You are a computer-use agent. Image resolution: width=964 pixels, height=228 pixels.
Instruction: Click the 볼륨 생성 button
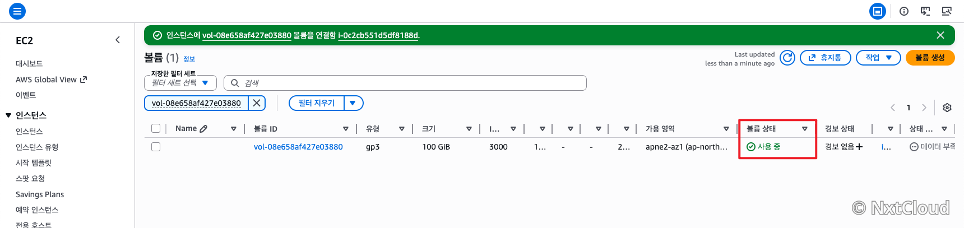coord(930,58)
